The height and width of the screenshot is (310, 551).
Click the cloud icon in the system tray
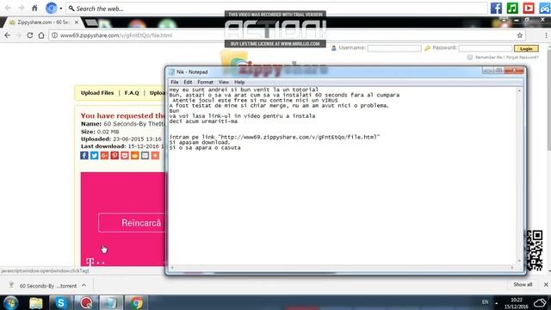(x=541, y=302)
